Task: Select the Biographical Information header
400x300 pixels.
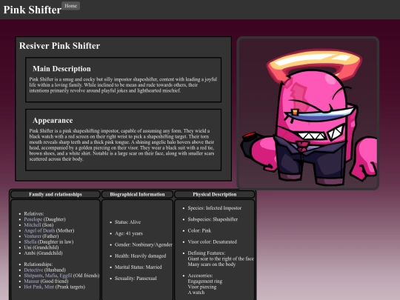Action: point(137,194)
